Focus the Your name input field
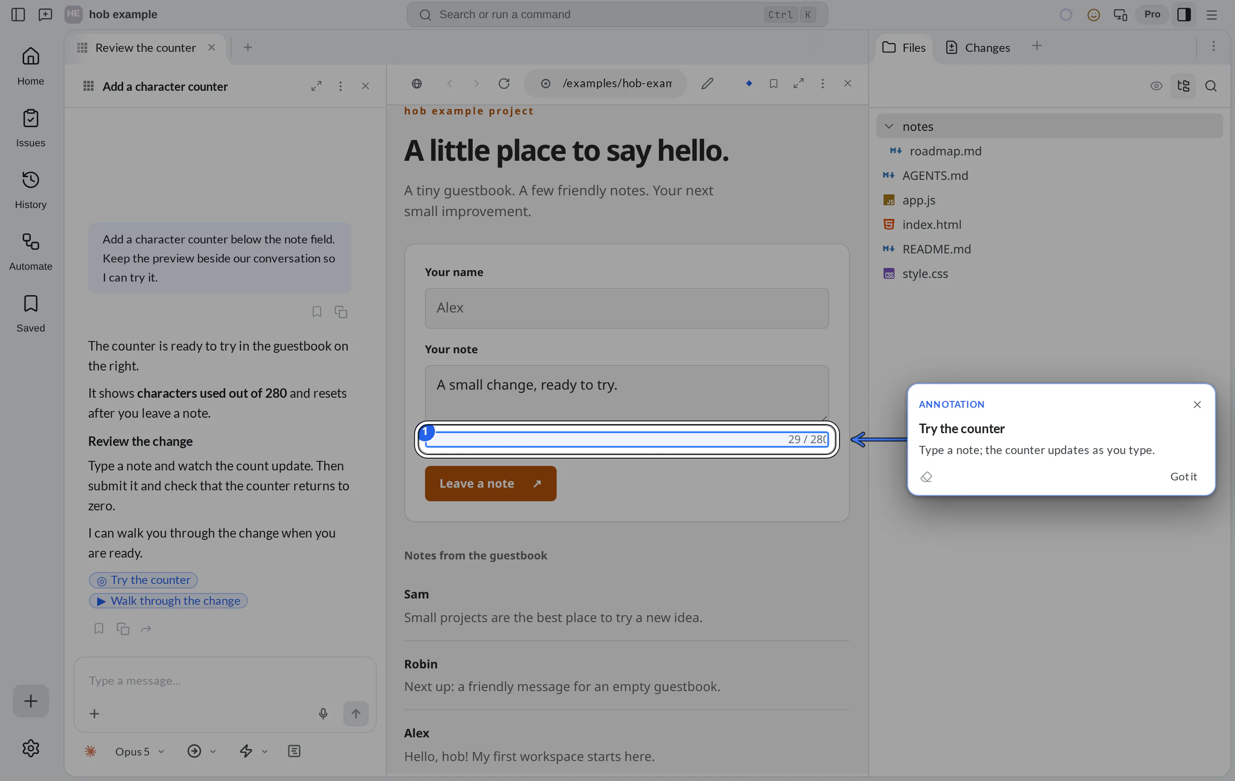Image resolution: width=1235 pixels, height=781 pixels. 626,308
